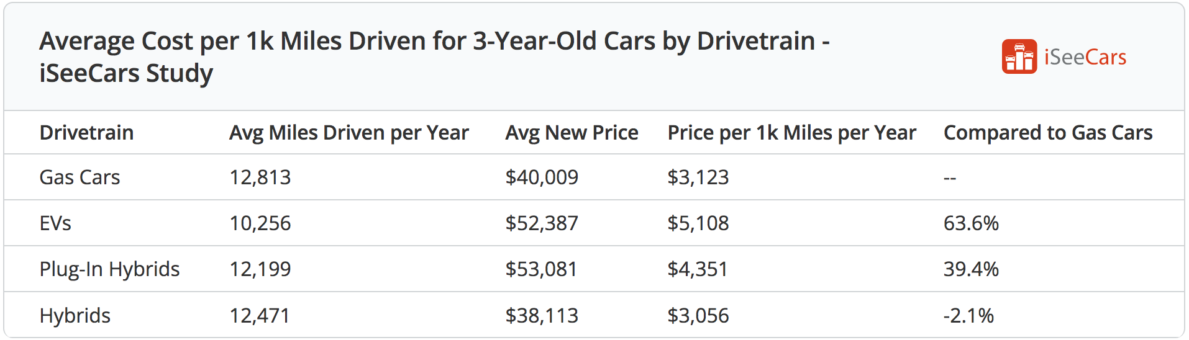
Task: Click the -2.1% Hybrids comparison value
Action: click(968, 316)
